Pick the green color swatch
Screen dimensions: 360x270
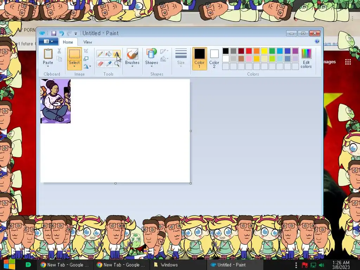tap(272, 51)
